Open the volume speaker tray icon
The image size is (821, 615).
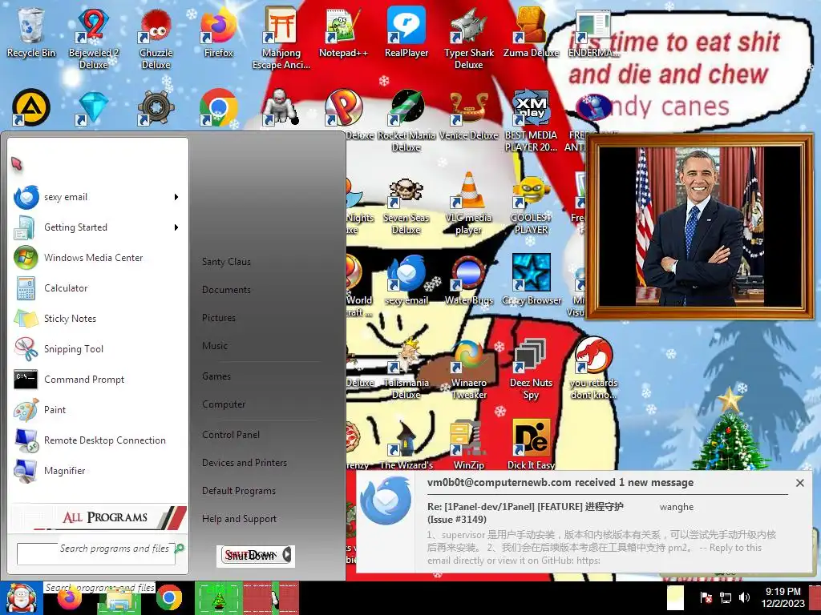tap(743, 597)
